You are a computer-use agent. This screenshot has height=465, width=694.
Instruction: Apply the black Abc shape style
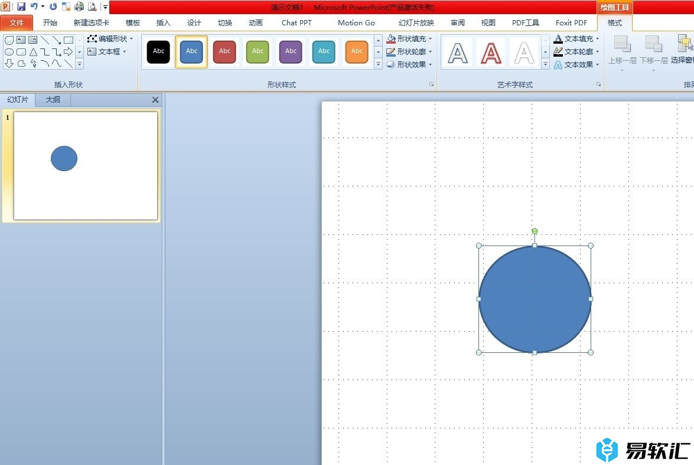[159, 52]
